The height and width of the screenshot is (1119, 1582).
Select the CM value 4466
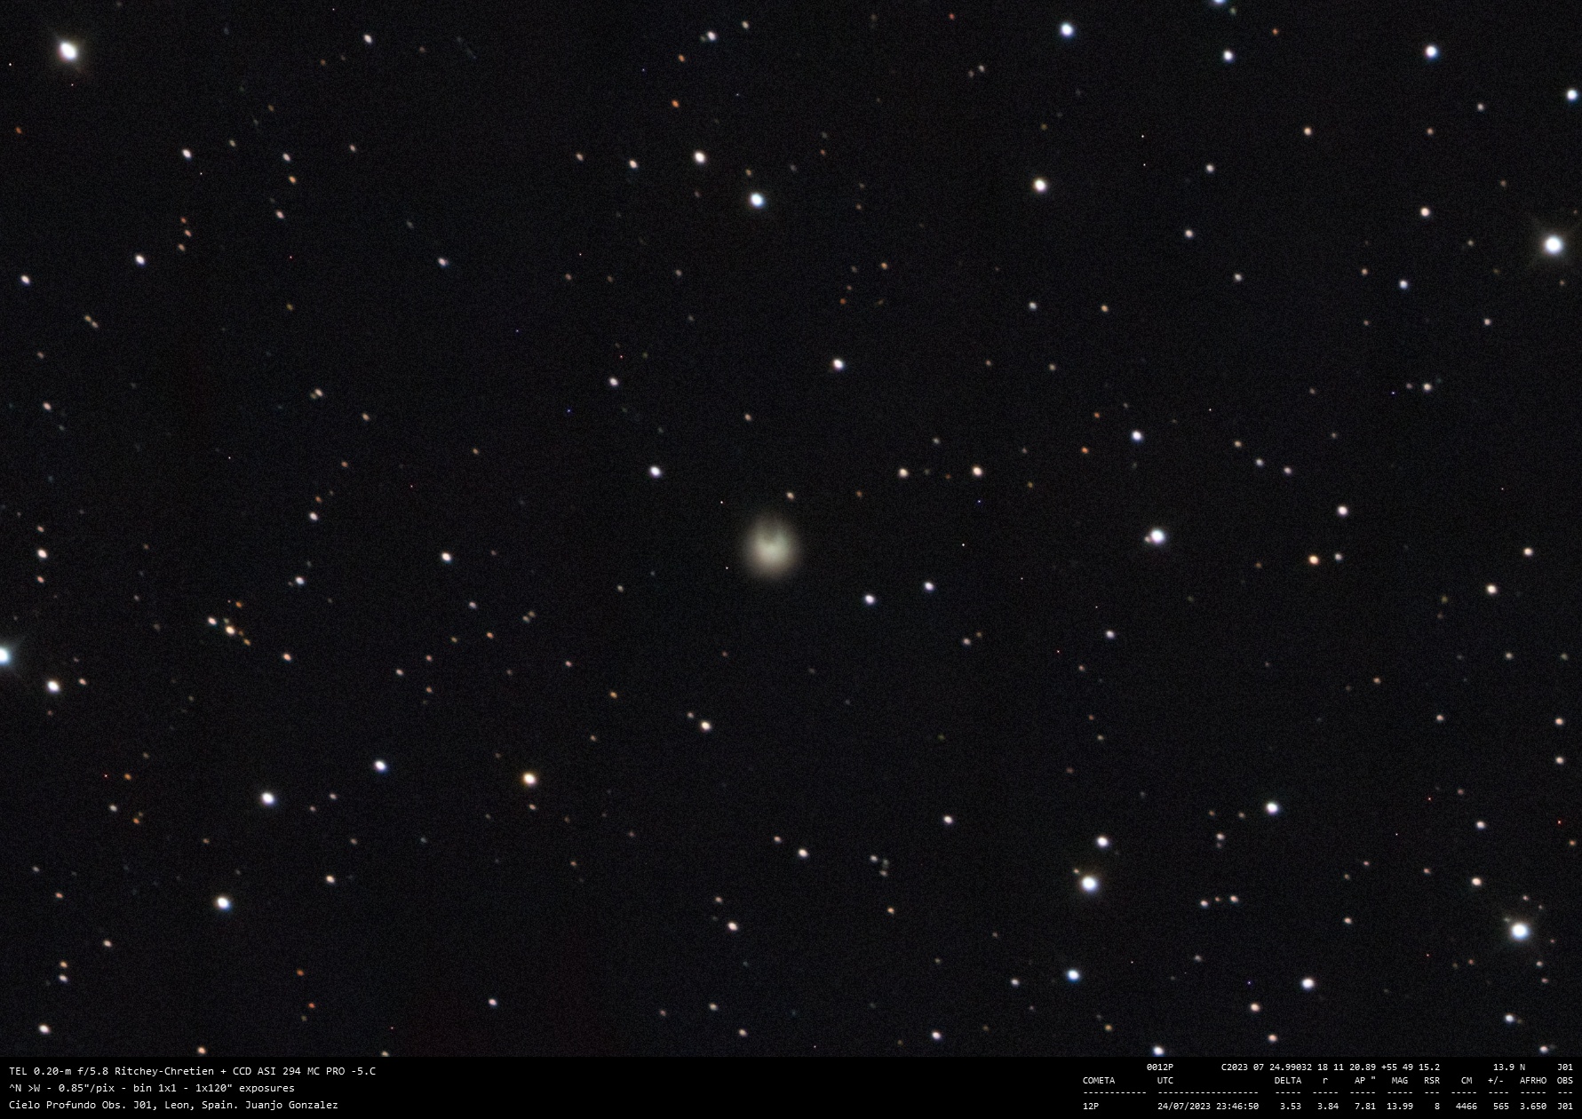coord(1466,1107)
